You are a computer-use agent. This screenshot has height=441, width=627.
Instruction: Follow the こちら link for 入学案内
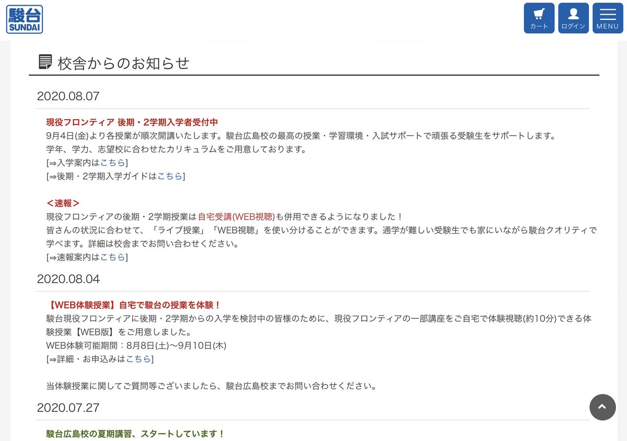[x=112, y=163]
